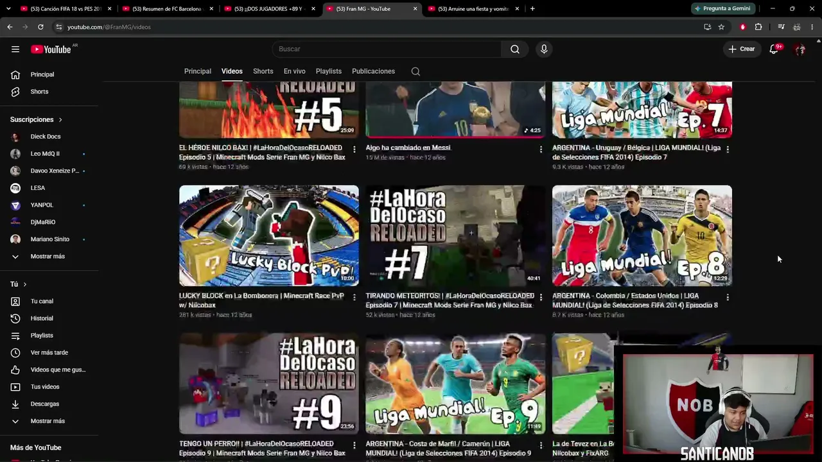Open options for Tengo un perro Episodio 9 video

[x=354, y=445]
